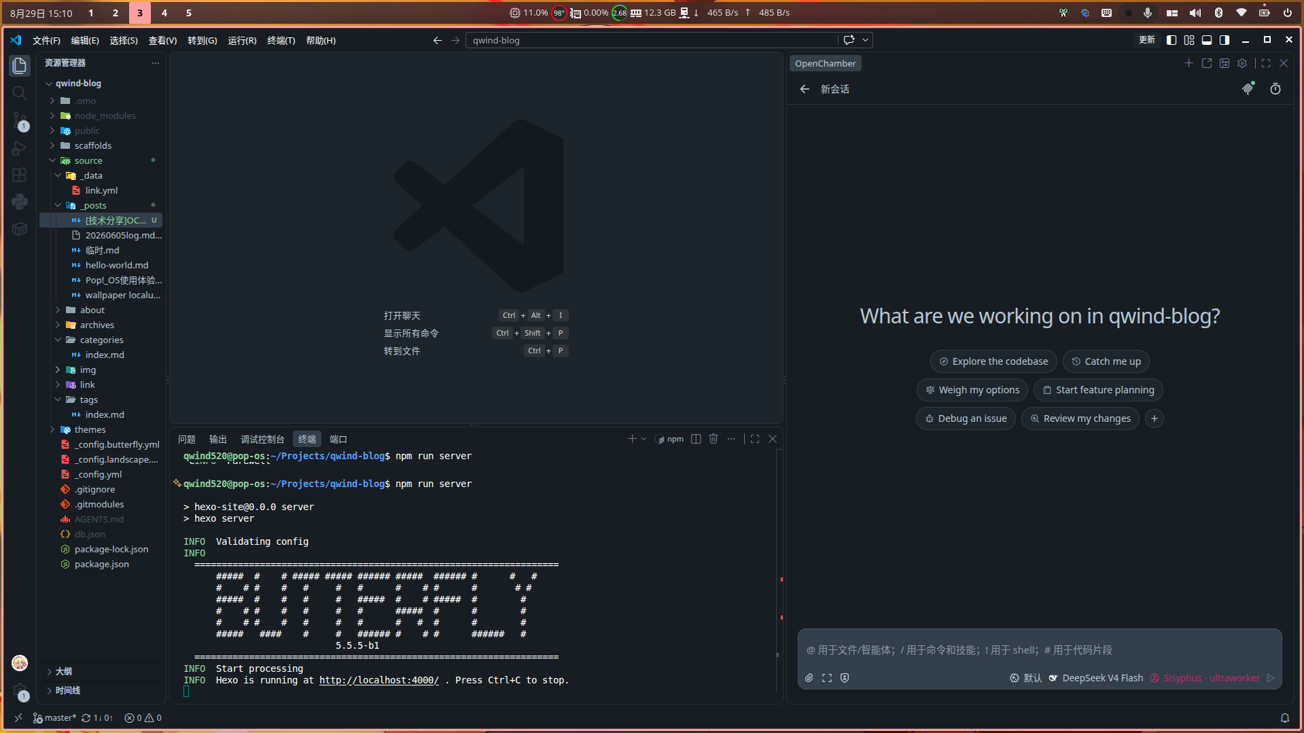Viewport: 1304px width, 733px height.
Task: Open 帮助(H) menu
Action: [x=321, y=40]
